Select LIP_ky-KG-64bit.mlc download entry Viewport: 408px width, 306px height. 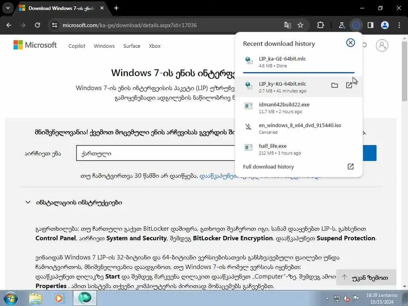point(299,87)
